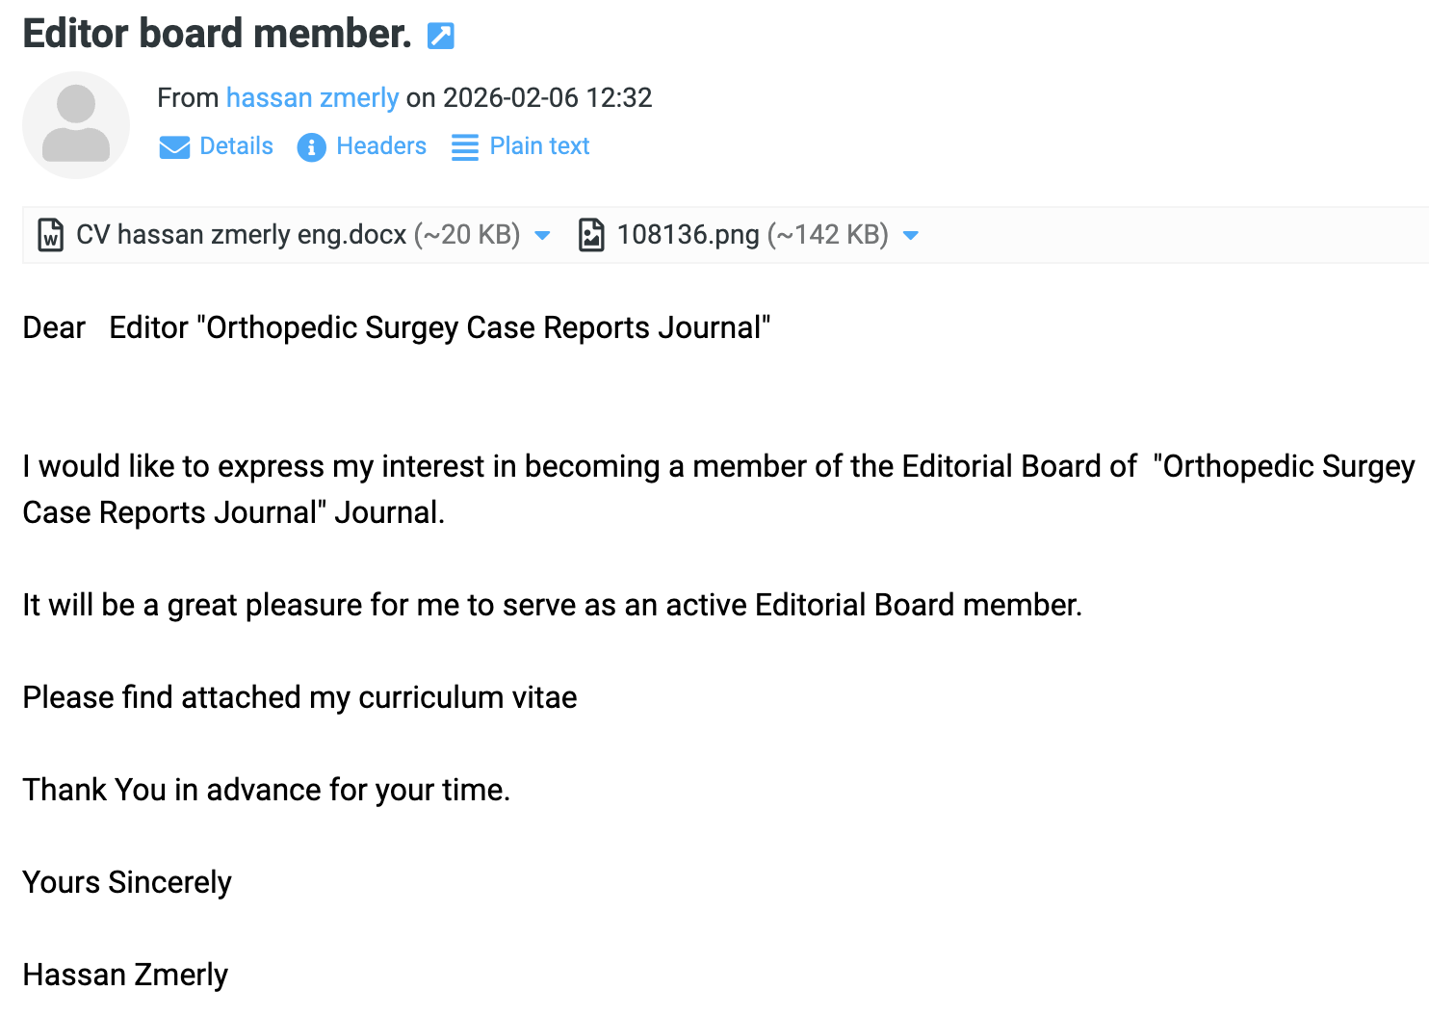Click the lines icon beside Plain text
The image size is (1429, 1017).
[x=465, y=147]
